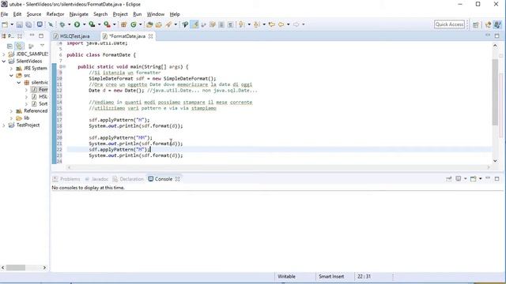
Task: Open the New file dropdown arrow
Action: coord(12,24)
